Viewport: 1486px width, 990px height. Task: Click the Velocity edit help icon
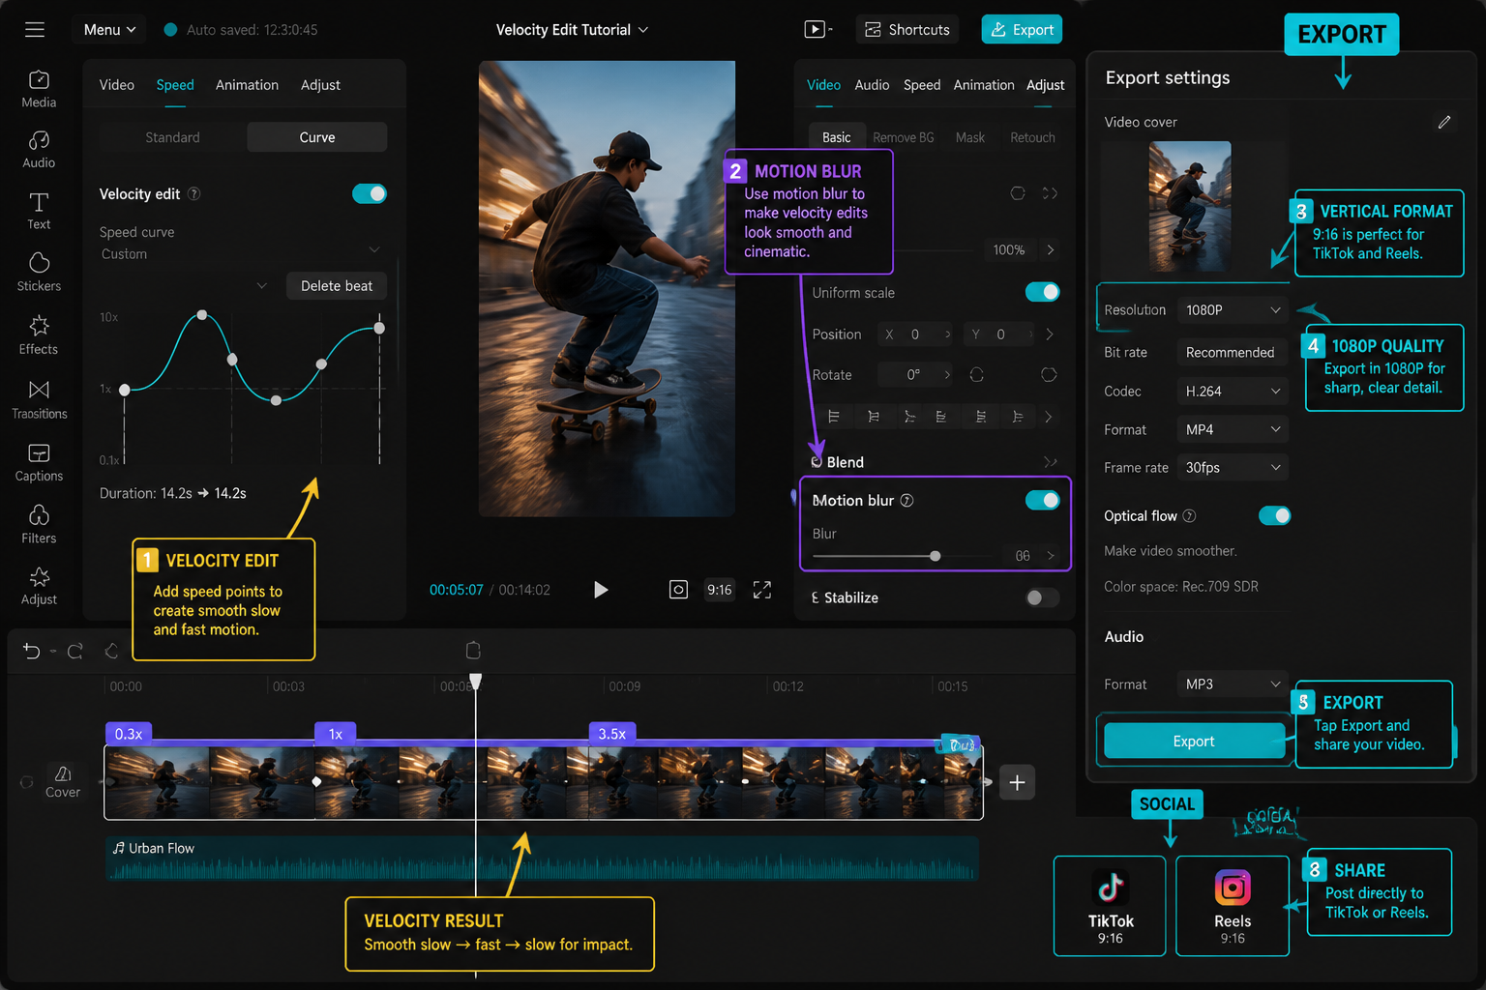coord(194,193)
